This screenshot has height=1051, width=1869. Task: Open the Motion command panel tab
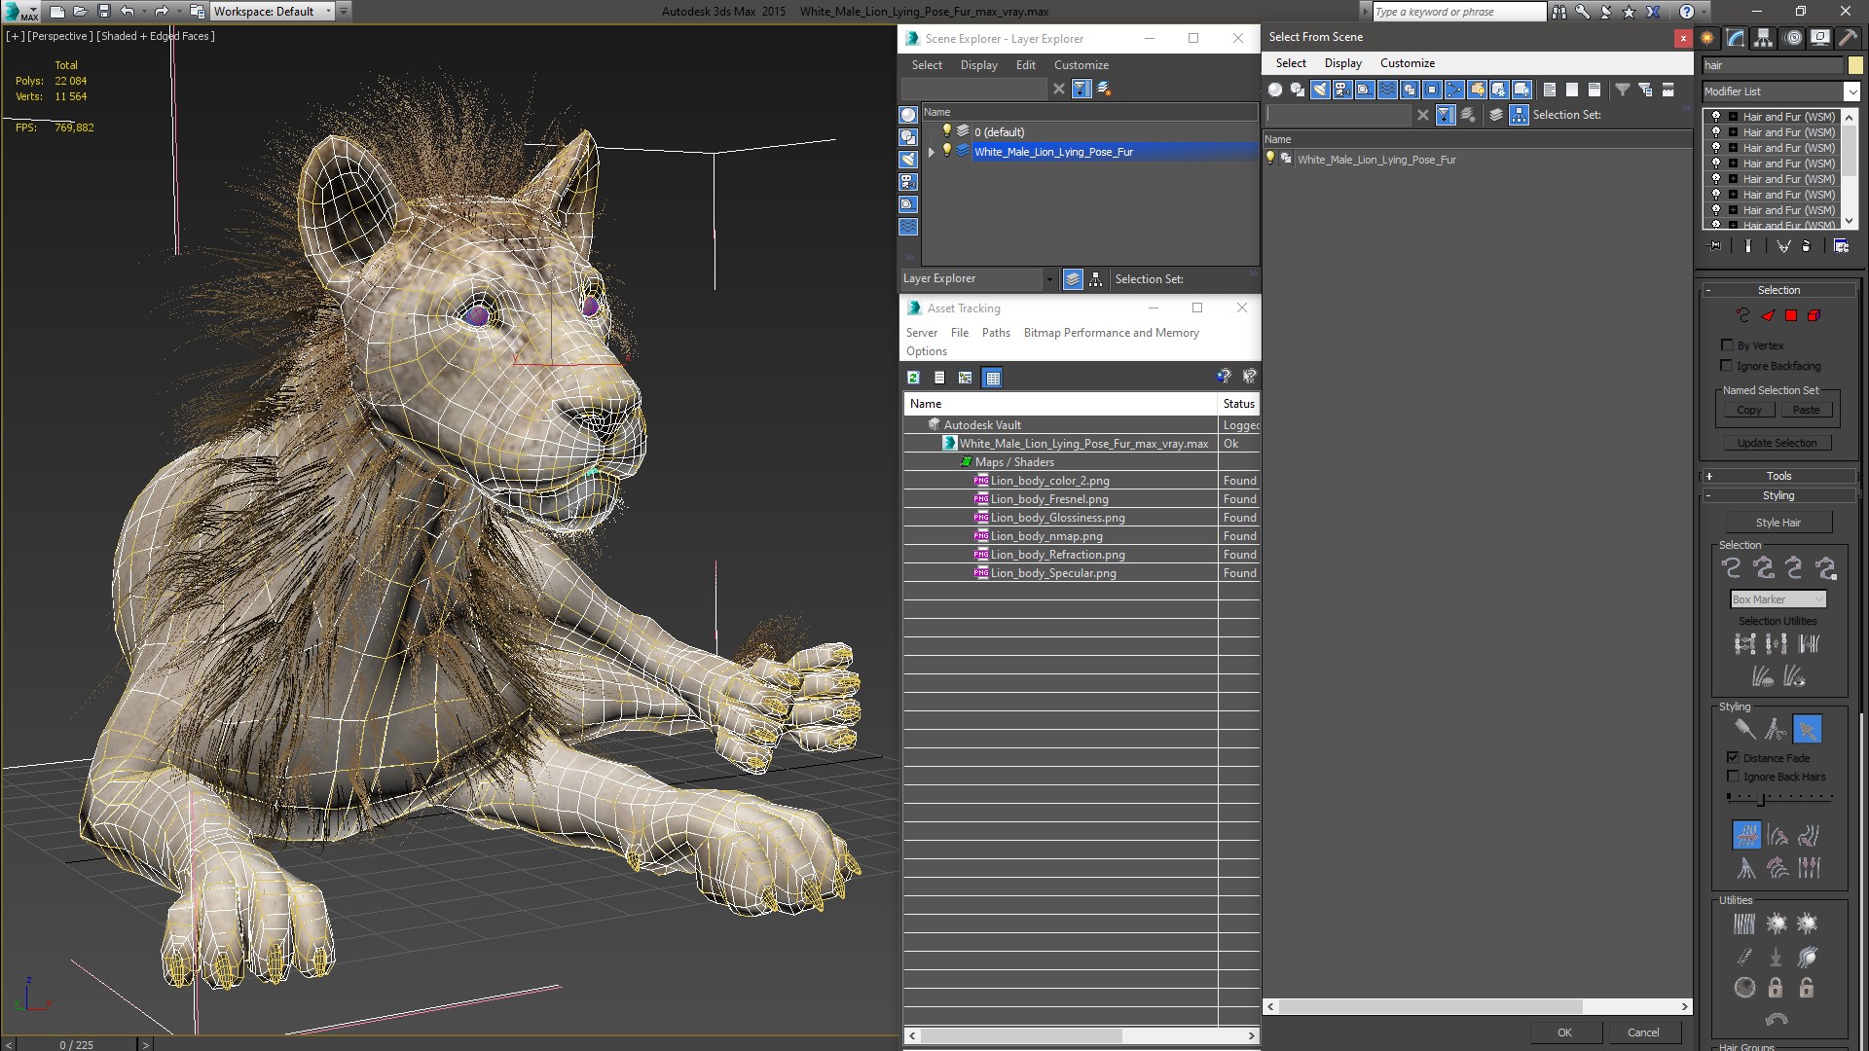coord(1792,38)
